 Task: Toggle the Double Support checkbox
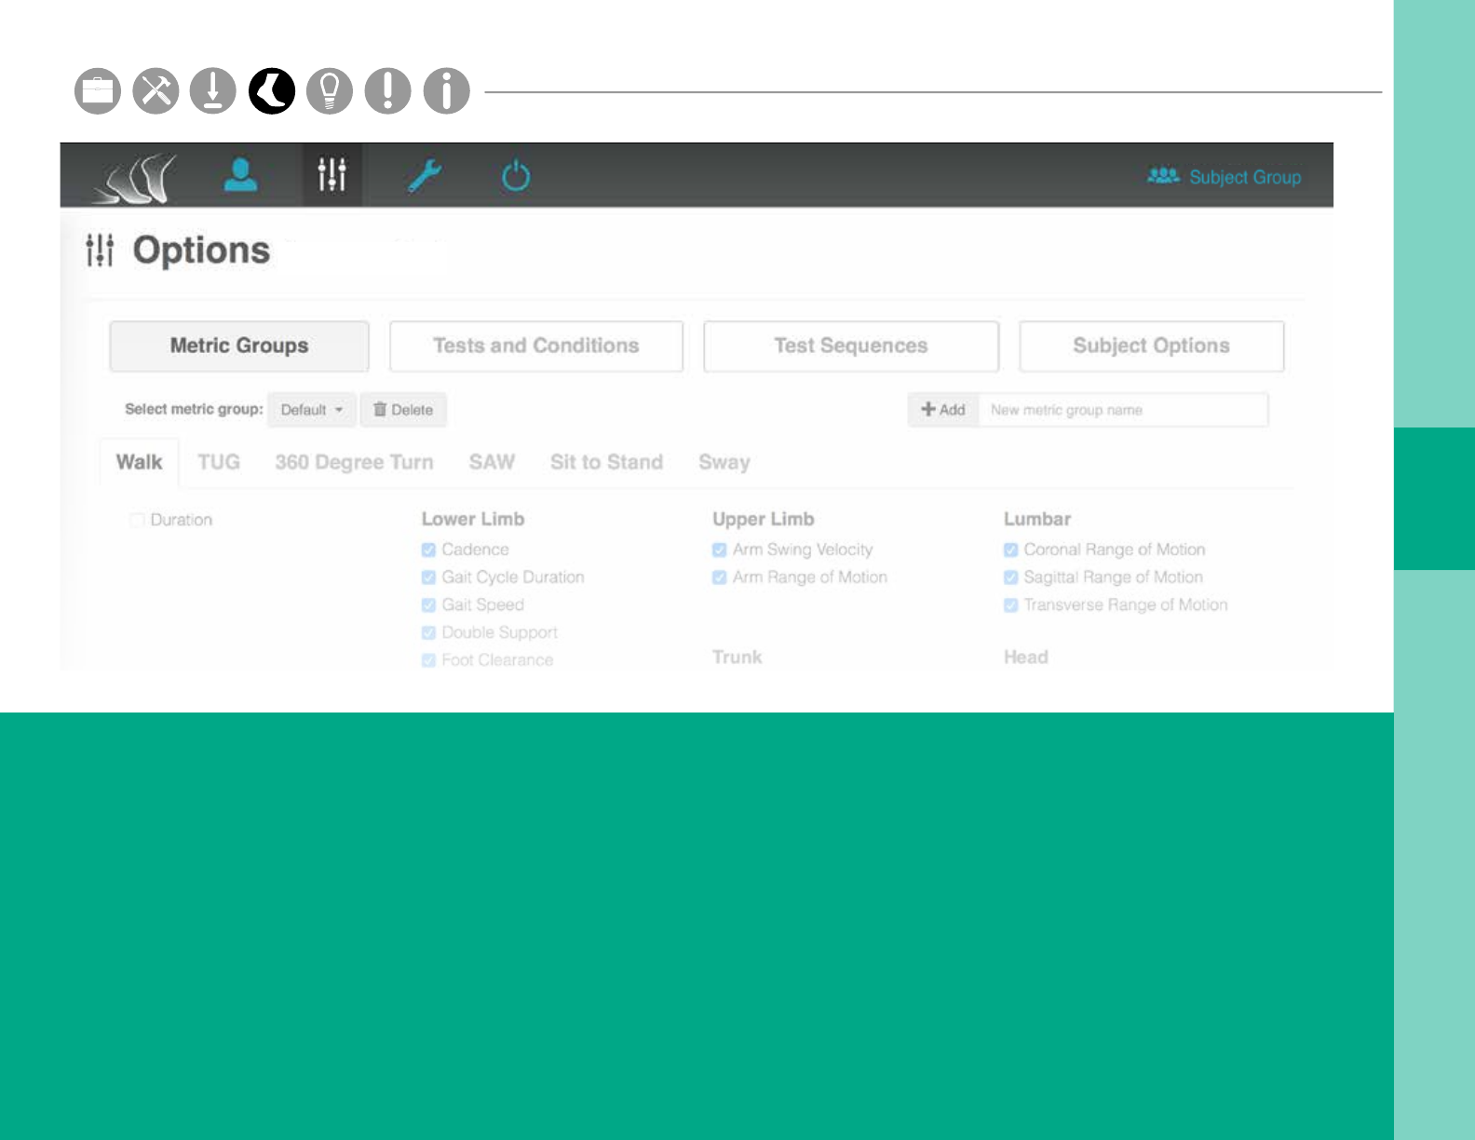point(428,632)
